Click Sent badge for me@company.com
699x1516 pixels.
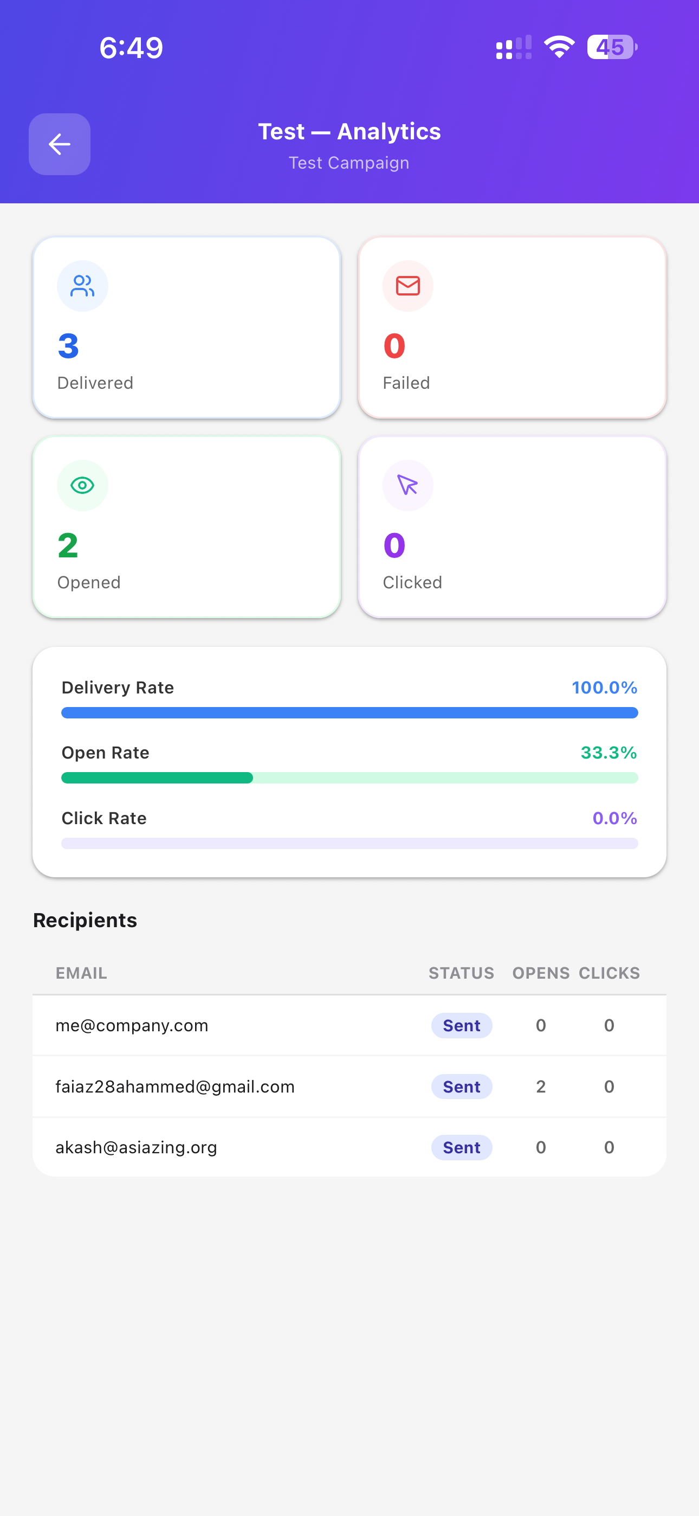coord(462,1026)
